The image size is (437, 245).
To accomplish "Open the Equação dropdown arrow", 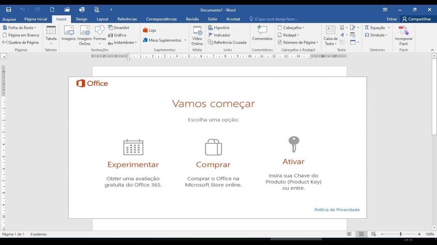I will point(389,28).
